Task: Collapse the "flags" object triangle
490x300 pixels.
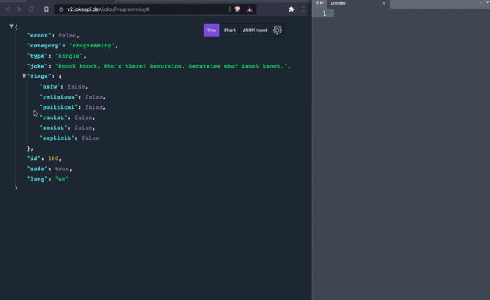Action: click(24, 76)
